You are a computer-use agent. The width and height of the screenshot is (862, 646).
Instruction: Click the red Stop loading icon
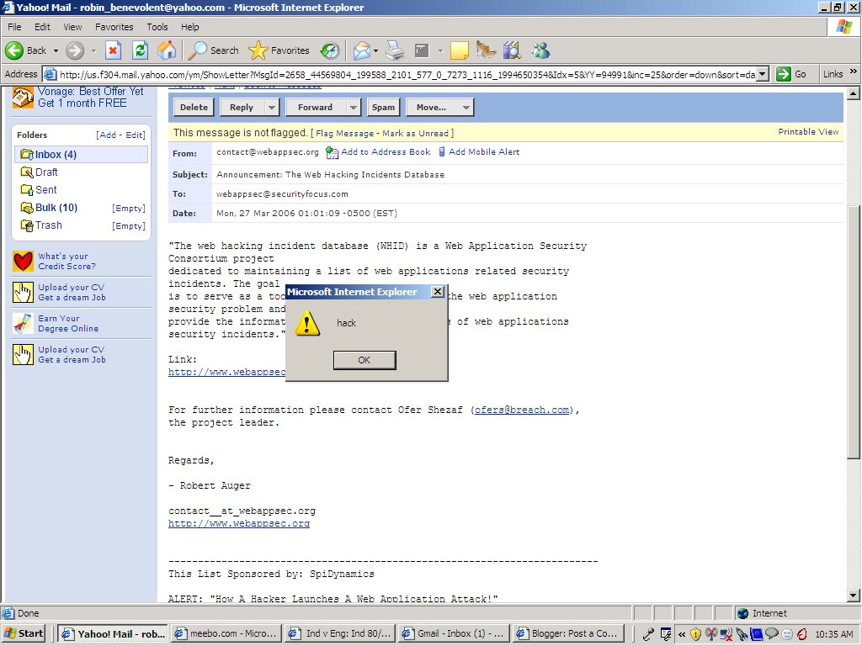click(x=113, y=50)
